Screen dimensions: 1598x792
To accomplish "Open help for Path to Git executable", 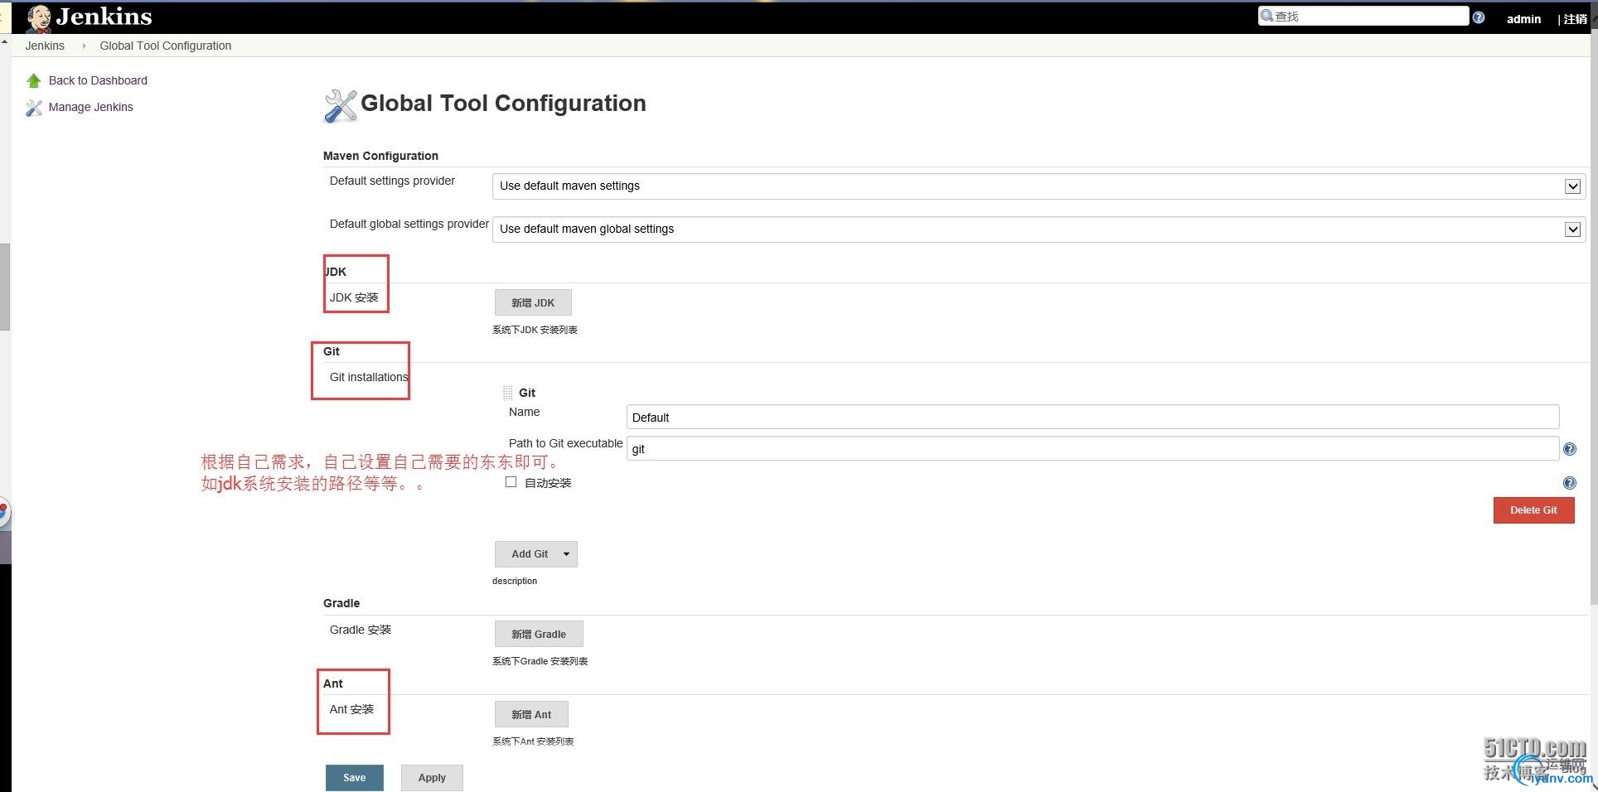I will point(1569,449).
